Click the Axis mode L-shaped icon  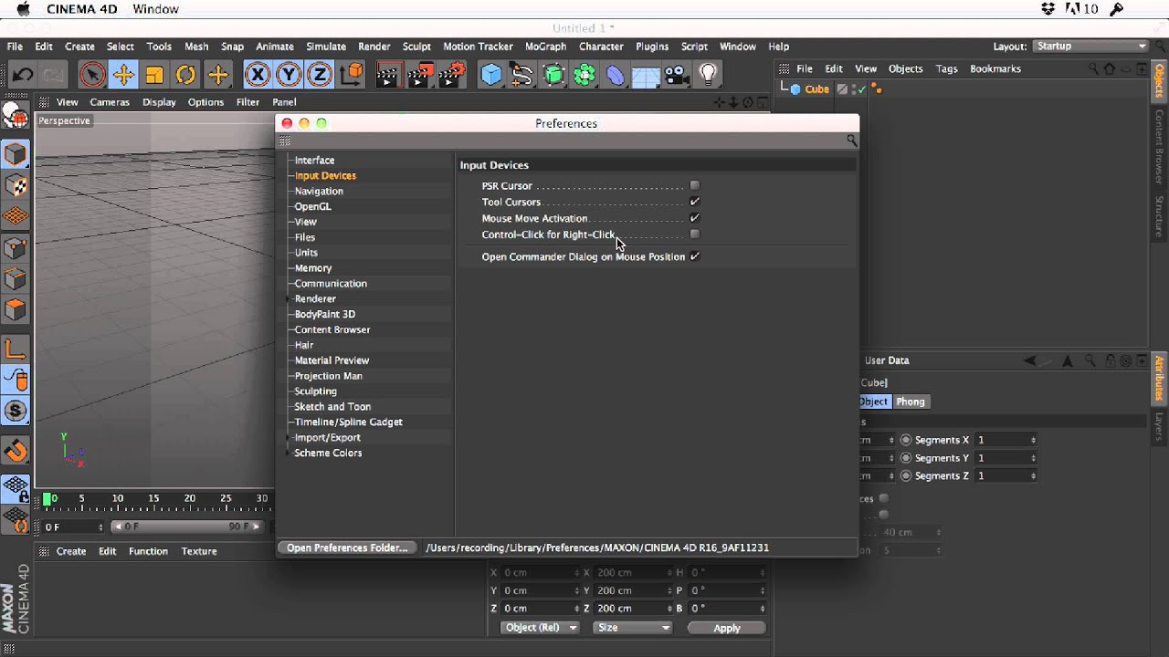coord(16,348)
